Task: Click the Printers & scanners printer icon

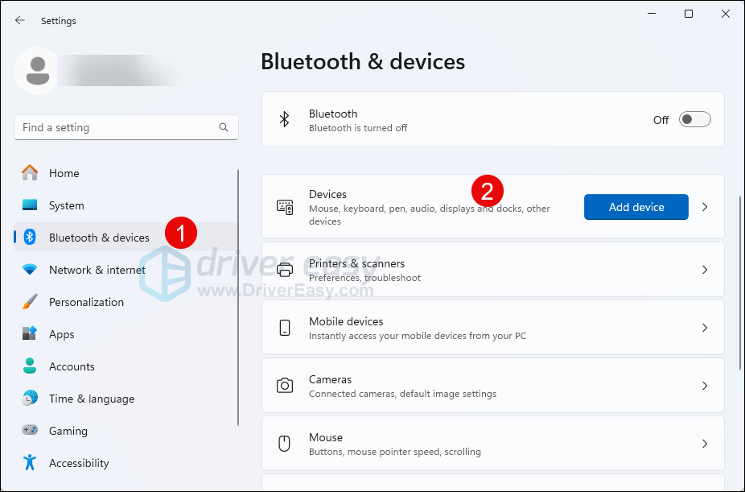Action: pyautogui.click(x=285, y=270)
